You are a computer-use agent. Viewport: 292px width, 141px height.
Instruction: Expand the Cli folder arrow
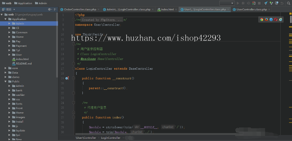click(9, 28)
